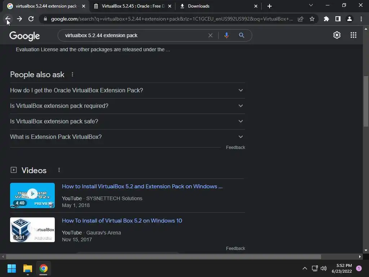This screenshot has width=369, height=277.
Task: Open the Extensions puzzle icon
Action: pos(326,19)
